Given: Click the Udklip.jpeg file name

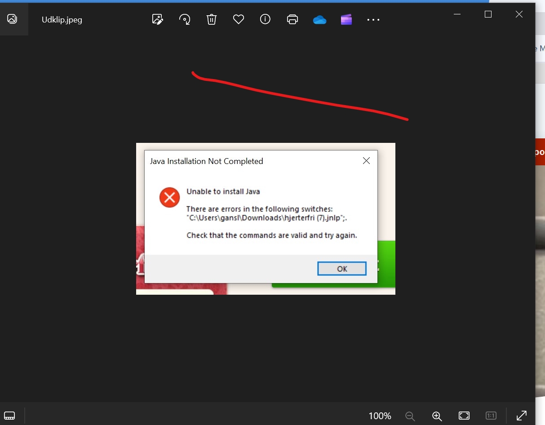Looking at the screenshot, I should (62, 20).
